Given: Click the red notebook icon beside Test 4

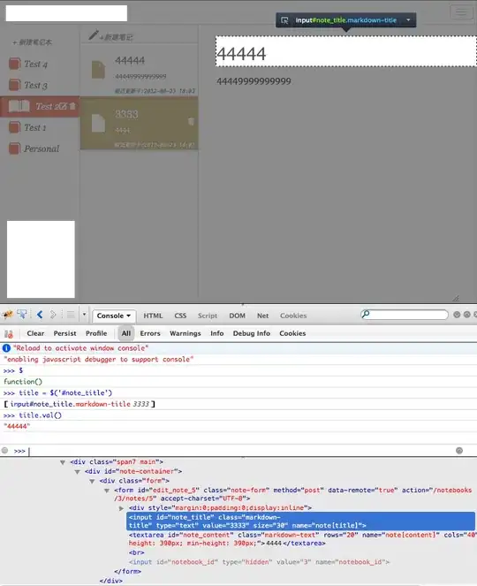Looking at the screenshot, I should tap(14, 64).
